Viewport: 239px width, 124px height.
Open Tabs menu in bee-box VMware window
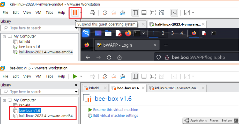(x=49, y=76)
